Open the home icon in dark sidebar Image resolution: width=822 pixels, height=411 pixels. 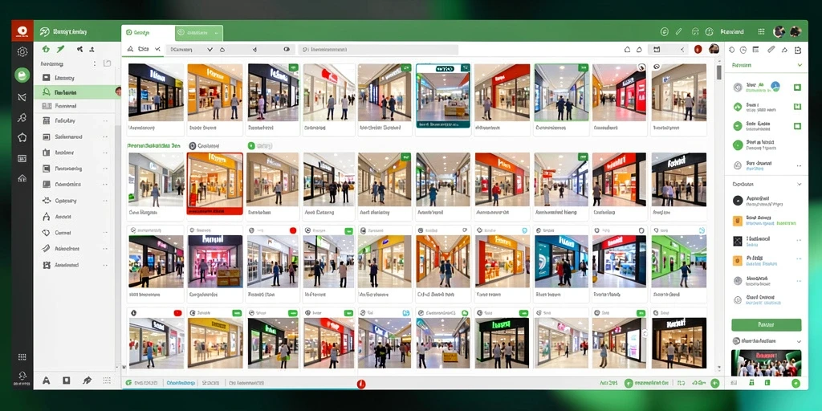pyautogui.click(x=22, y=178)
